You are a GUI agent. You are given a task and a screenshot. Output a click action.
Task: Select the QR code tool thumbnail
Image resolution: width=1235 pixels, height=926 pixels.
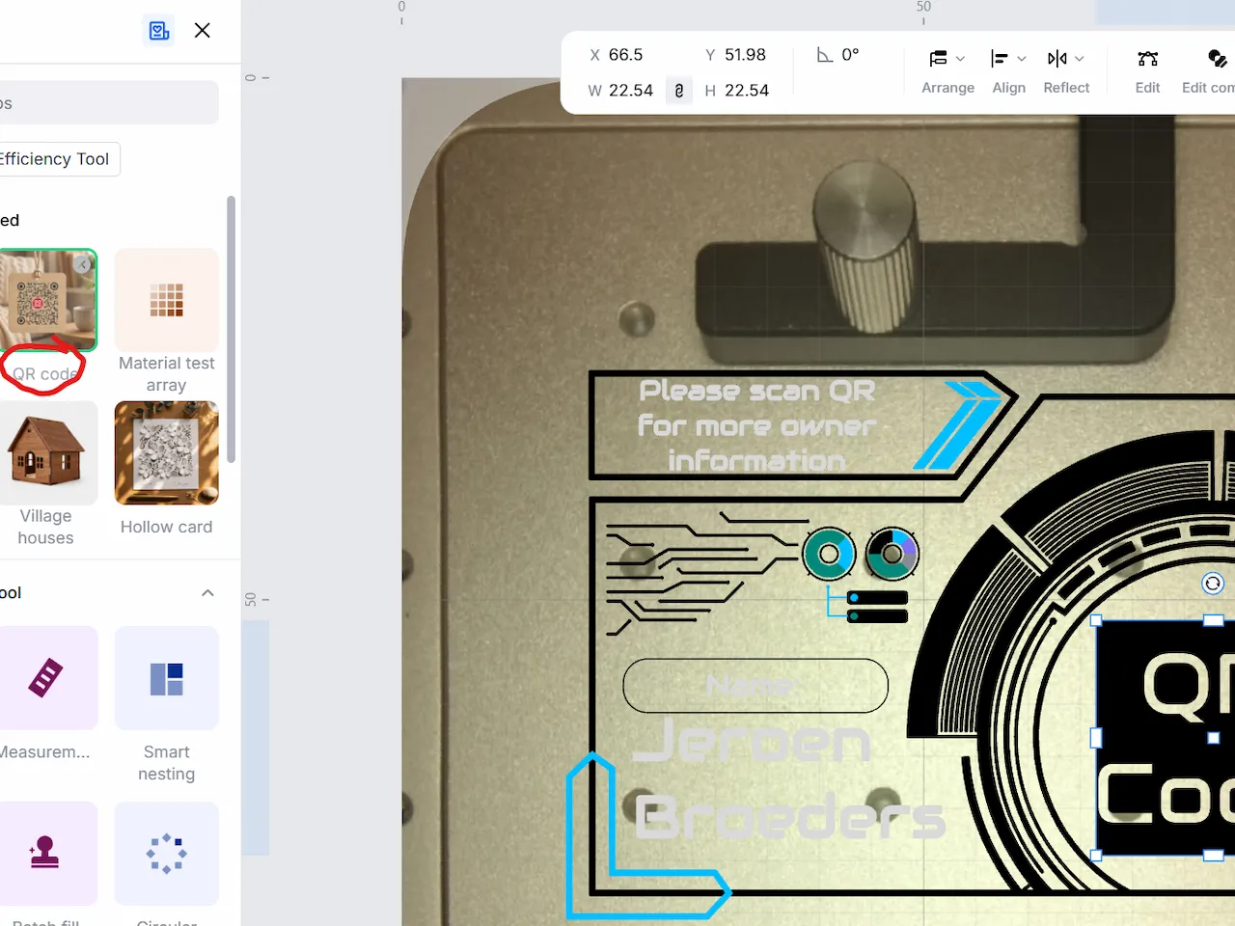pyautogui.click(x=47, y=300)
